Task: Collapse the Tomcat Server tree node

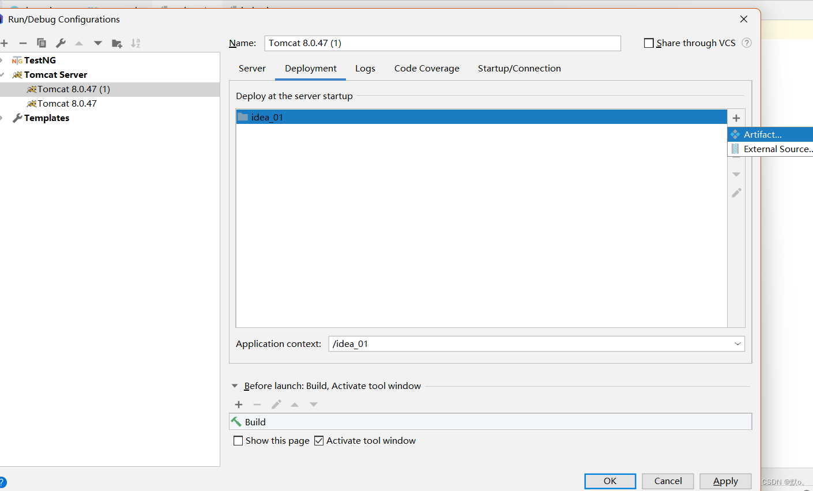Action: [x=2, y=75]
